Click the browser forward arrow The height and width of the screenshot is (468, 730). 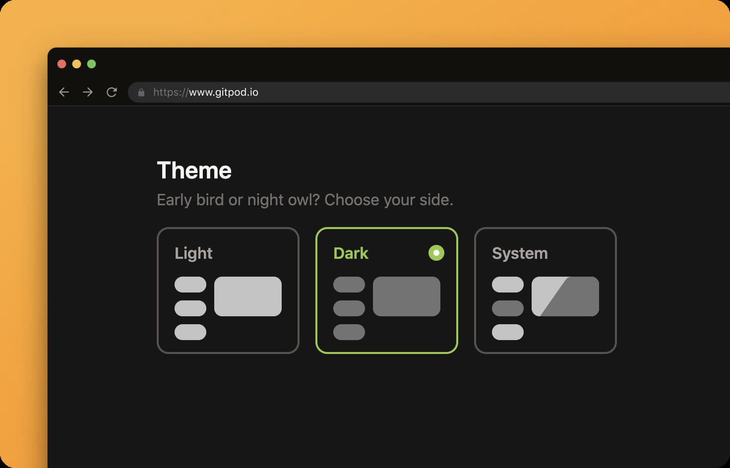(x=88, y=92)
